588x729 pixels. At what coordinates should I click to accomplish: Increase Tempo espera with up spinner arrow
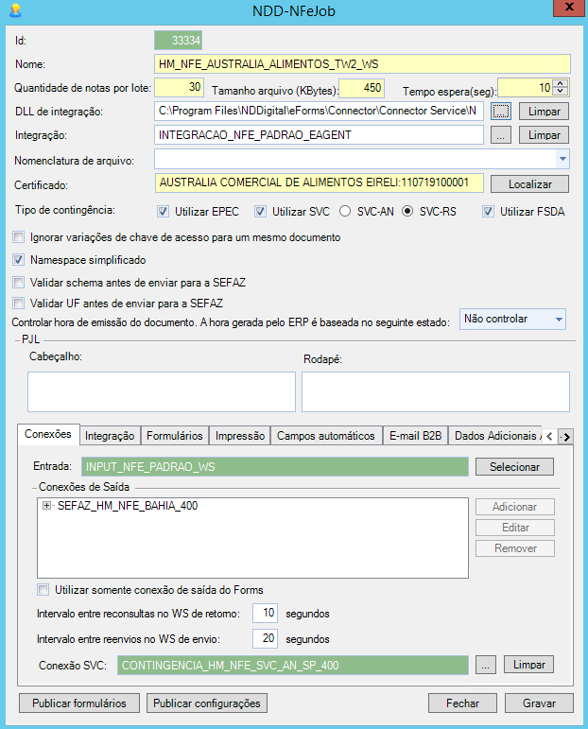click(x=561, y=83)
